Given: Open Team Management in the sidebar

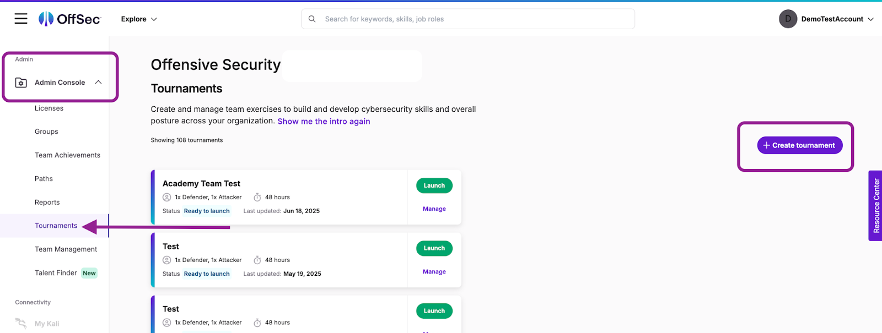Looking at the screenshot, I should pos(66,249).
